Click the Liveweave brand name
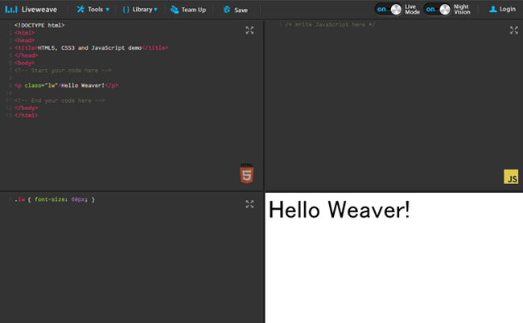The height and width of the screenshot is (323, 523). coord(39,10)
